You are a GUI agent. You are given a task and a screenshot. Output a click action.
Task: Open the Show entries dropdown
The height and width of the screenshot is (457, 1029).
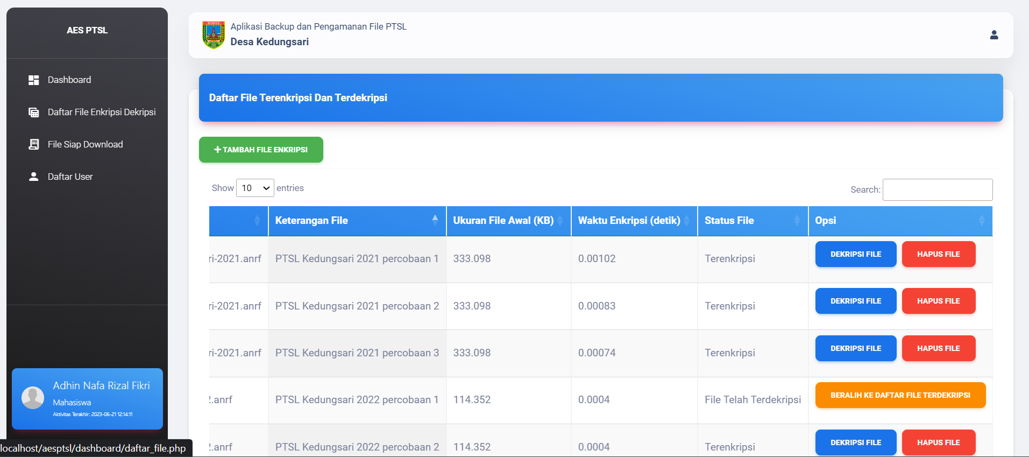click(255, 188)
